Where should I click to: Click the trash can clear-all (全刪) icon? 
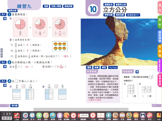click(60, 115)
